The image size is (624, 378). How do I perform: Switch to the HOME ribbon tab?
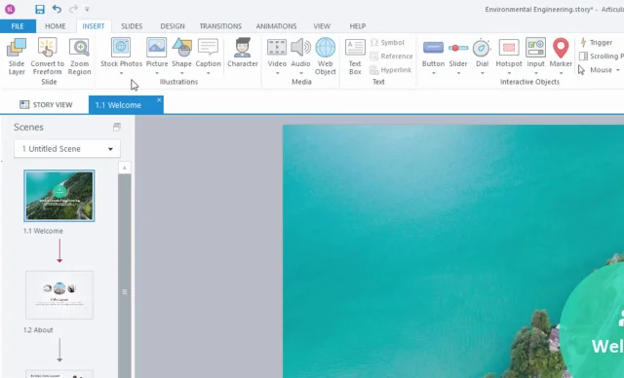tap(55, 26)
